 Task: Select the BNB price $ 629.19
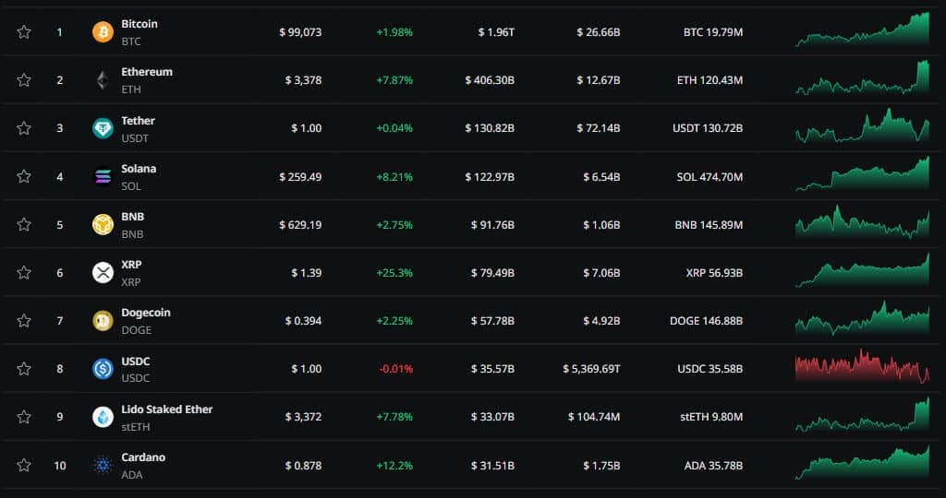point(300,225)
